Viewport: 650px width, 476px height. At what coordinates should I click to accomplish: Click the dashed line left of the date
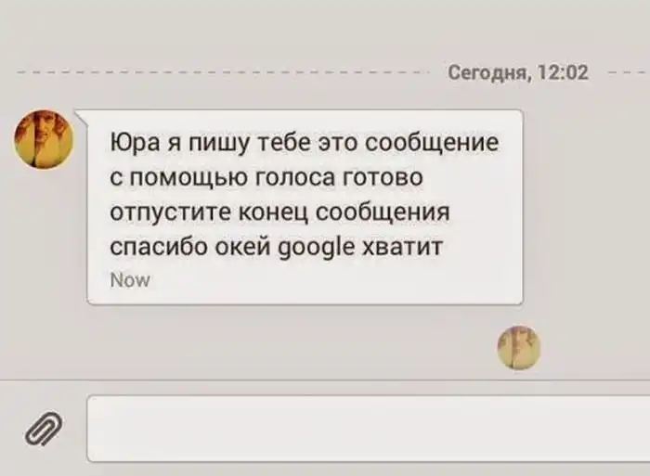coord(223,72)
